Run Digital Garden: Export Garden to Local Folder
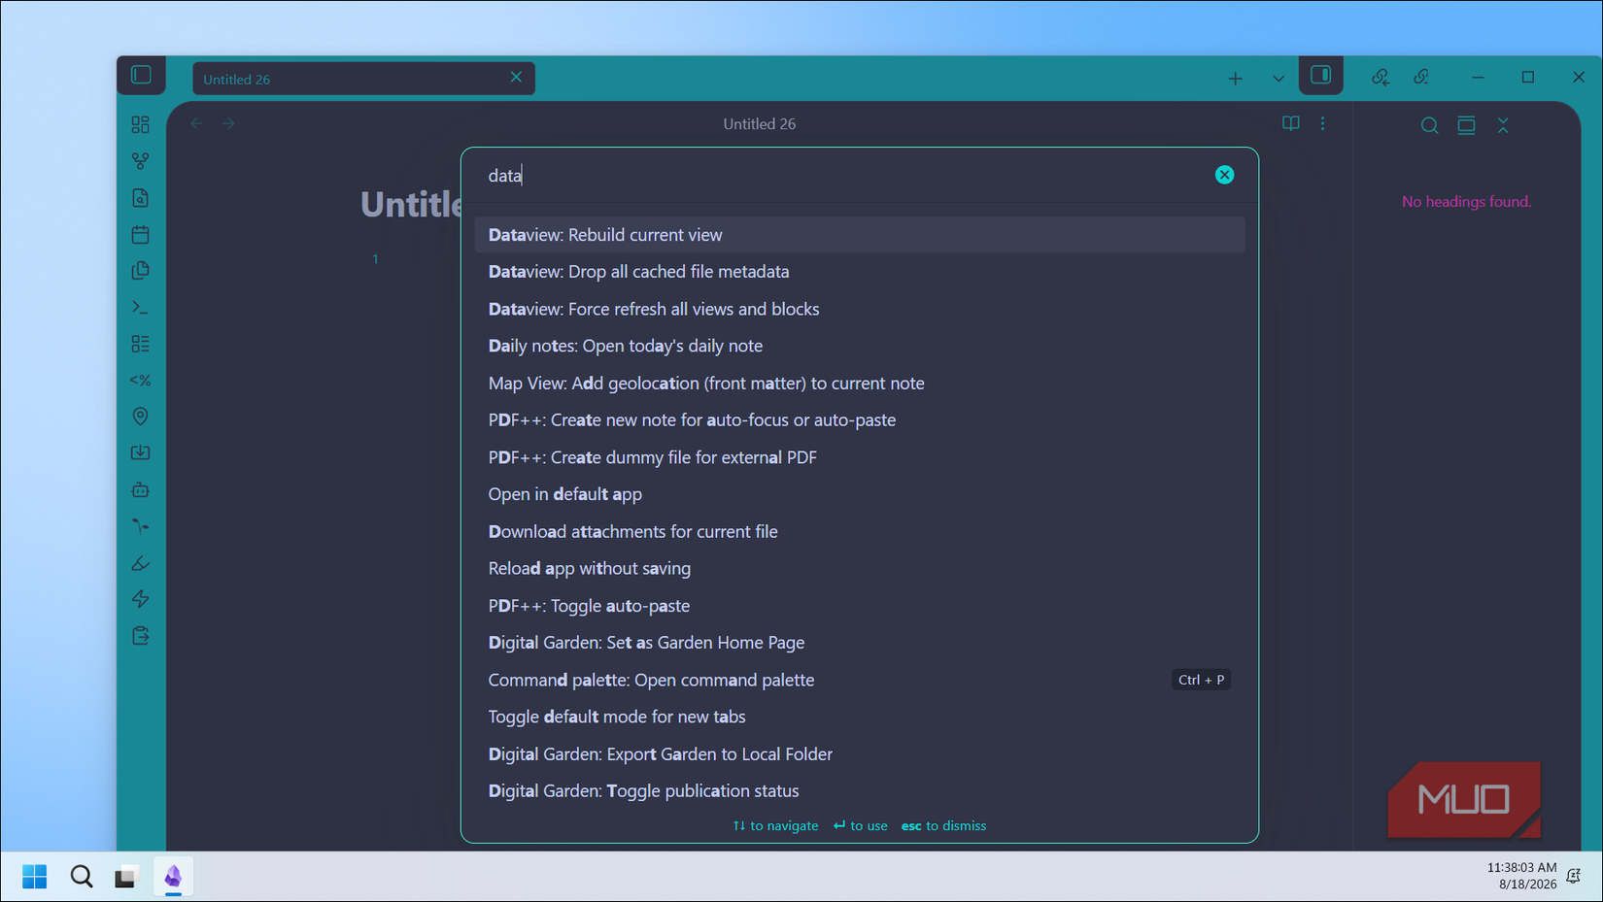Screen dimensions: 1603x902 [860, 754]
